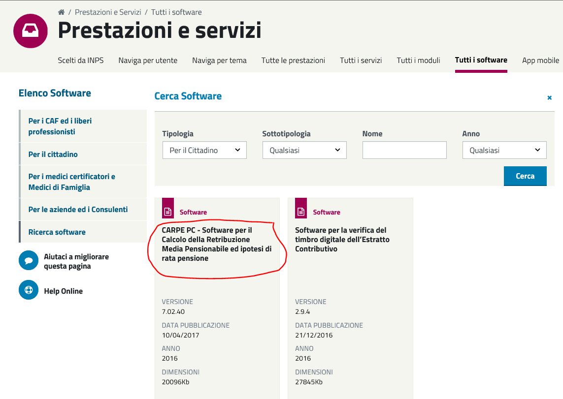Select Per il cittadino in the sidebar
This screenshot has height=399, width=563.
(x=53, y=154)
